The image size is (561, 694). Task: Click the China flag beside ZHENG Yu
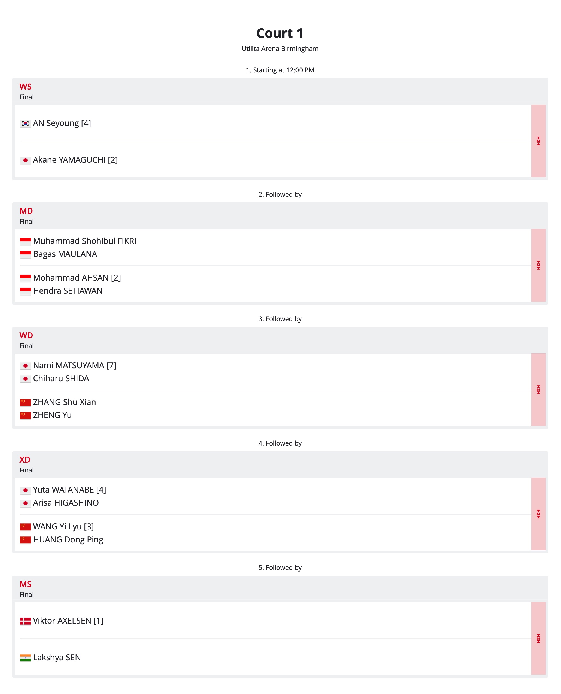coord(25,416)
